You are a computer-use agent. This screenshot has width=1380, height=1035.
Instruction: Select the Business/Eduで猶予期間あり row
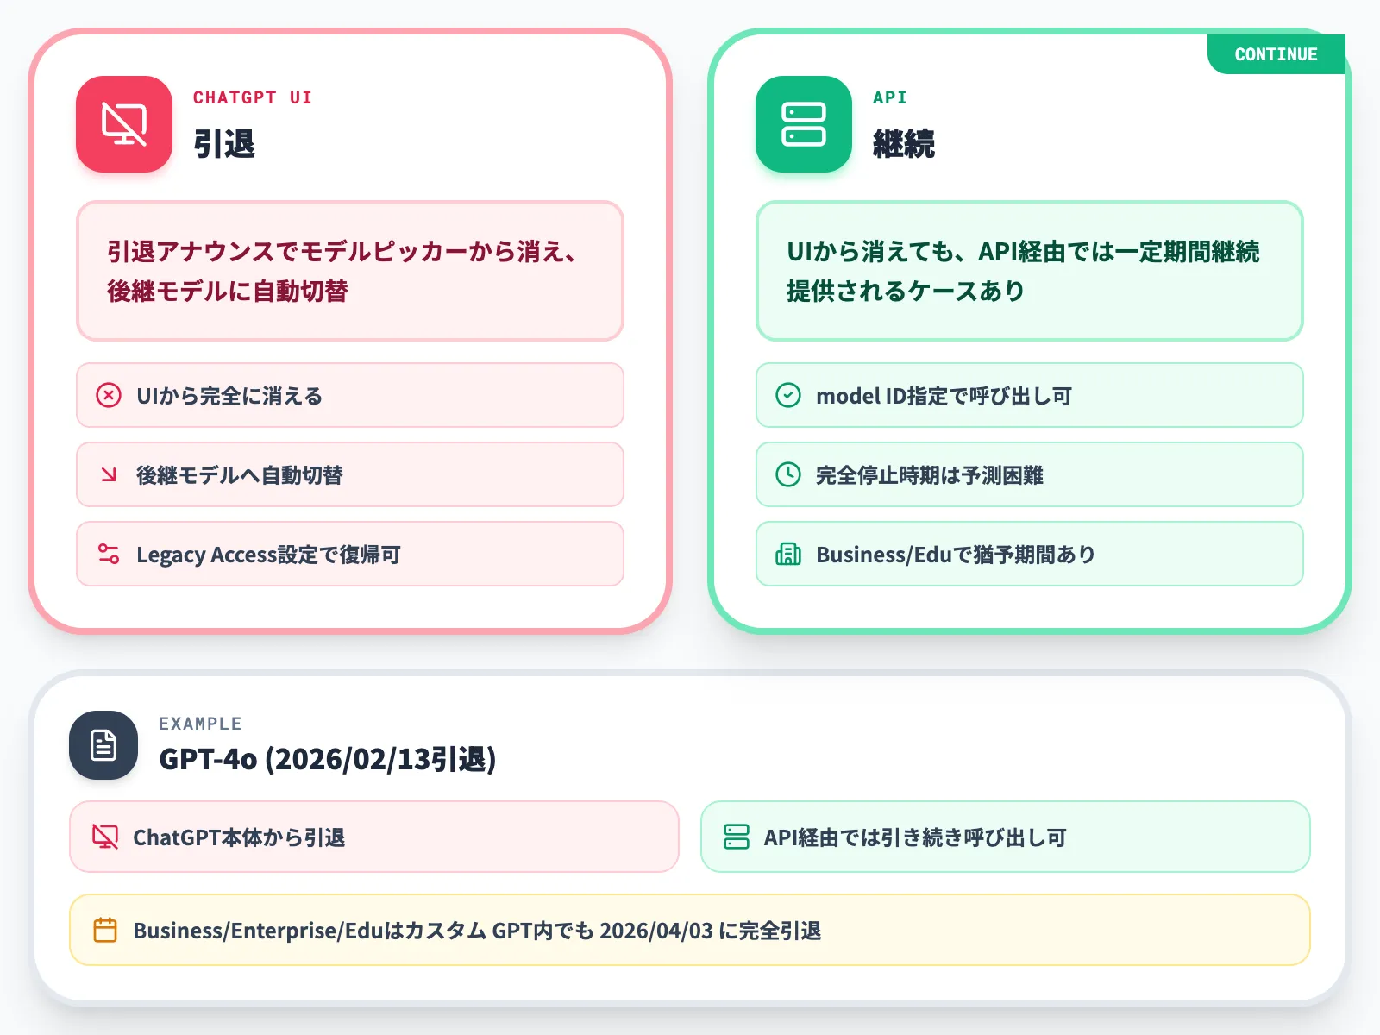1030,554
